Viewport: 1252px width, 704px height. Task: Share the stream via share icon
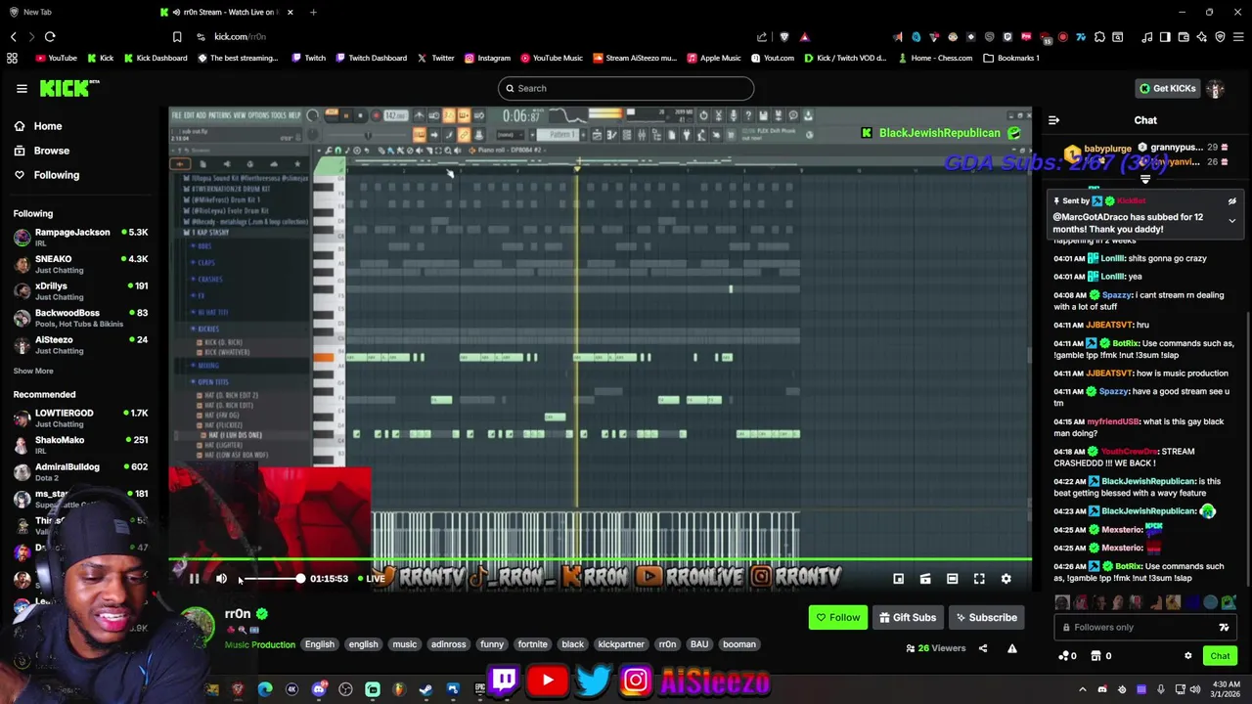tap(983, 648)
